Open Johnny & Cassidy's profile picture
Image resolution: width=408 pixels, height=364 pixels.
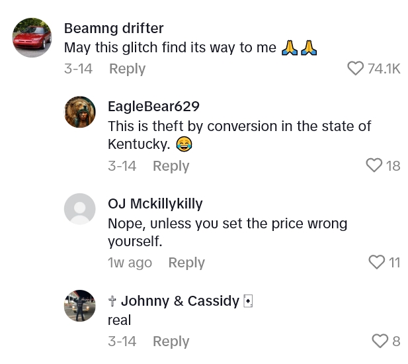[80, 306]
